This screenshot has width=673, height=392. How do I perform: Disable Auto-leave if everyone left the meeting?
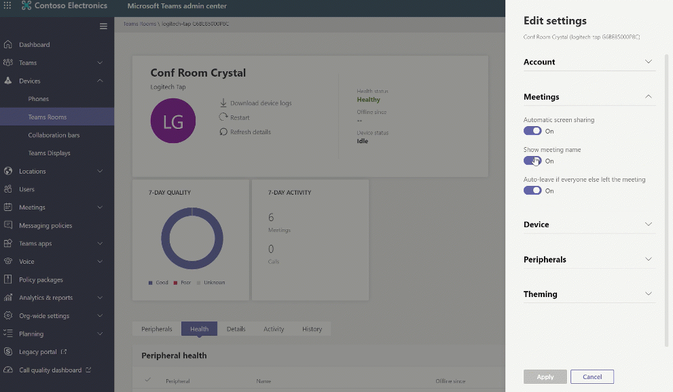coord(532,191)
